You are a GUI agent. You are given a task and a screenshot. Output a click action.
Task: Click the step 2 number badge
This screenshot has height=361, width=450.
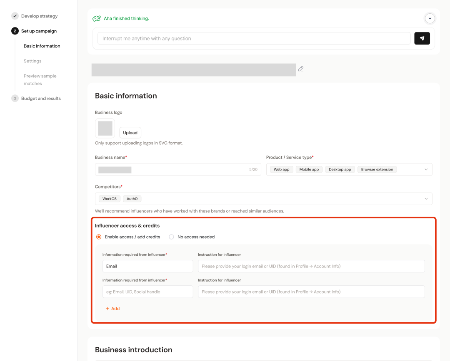point(15,31)
